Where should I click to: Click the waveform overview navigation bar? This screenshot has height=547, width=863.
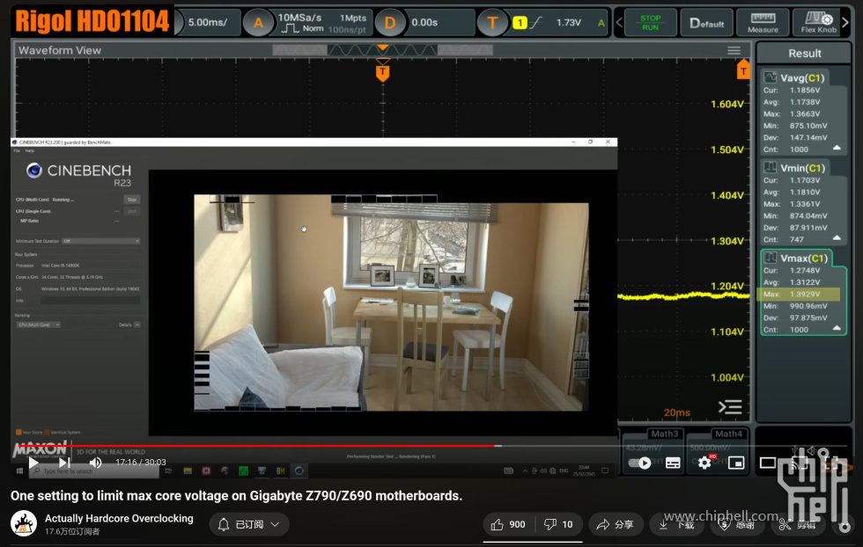point(382,50)
